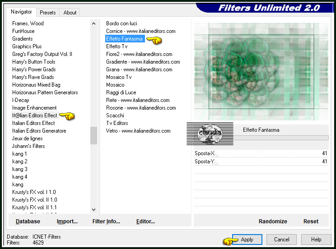Select I-Decay category
The width and height of the screenshot is (336, 249).
tap(21, 100)
